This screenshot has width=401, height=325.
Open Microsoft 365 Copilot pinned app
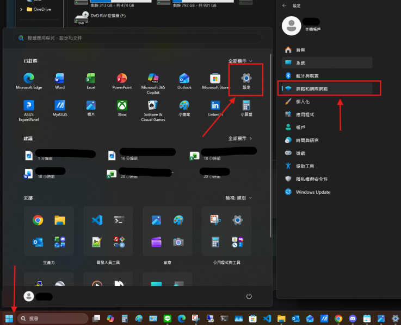tap(153, 84)
